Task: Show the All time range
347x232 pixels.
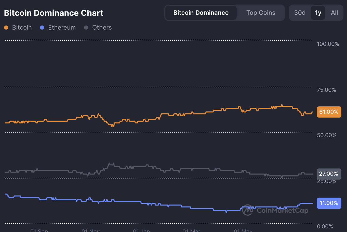Action: point(334,13)
